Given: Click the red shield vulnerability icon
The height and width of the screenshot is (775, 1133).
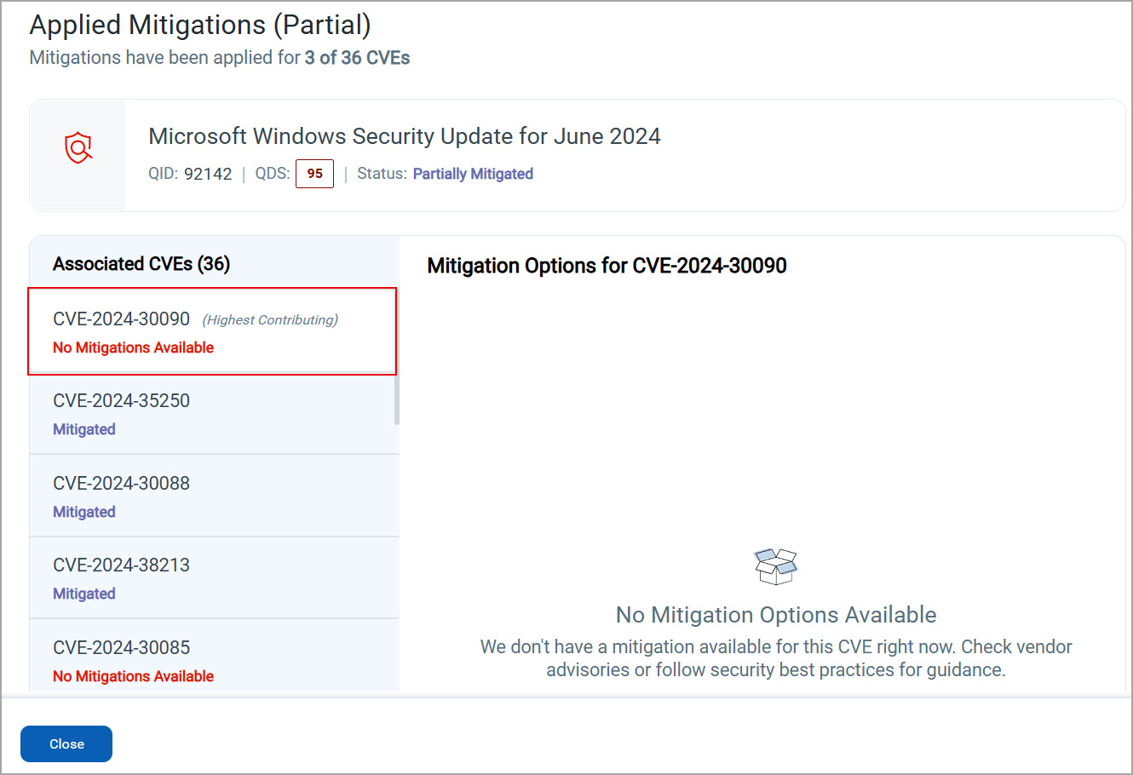Looking at the screenshot, I should click(x=78, y=148).
